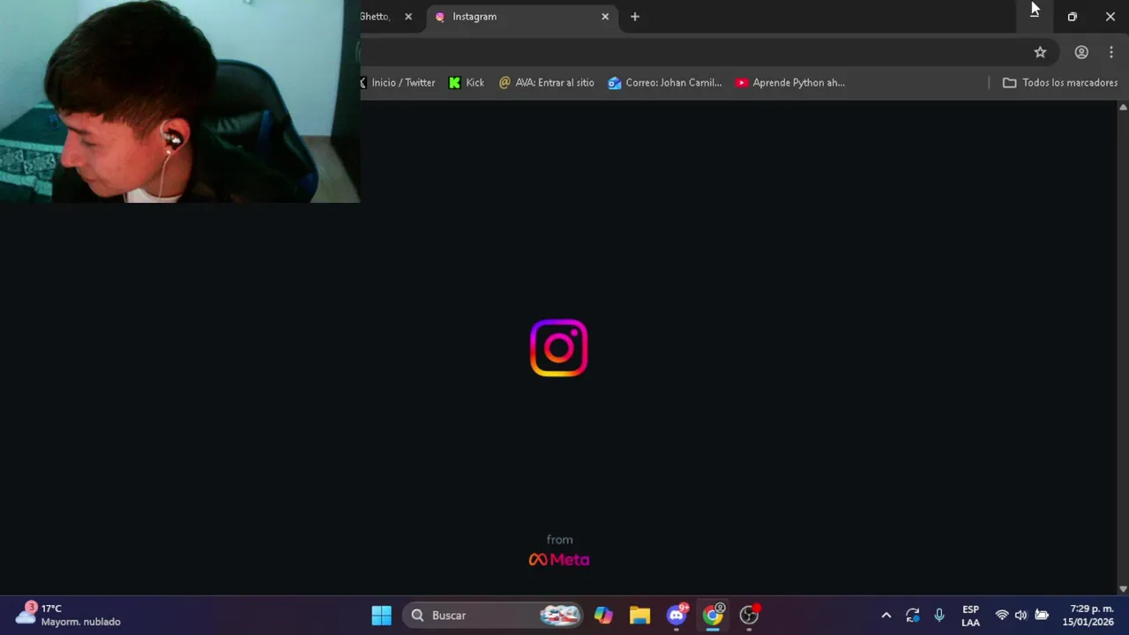Open a new browser tab
1129x635 pixels.
635,17
